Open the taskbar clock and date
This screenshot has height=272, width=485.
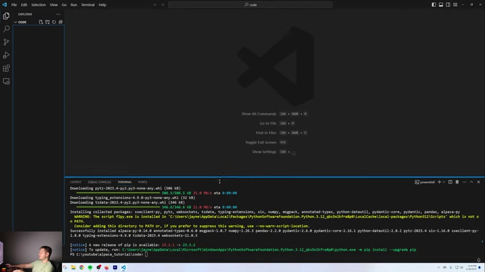click(x=472, y=267)
